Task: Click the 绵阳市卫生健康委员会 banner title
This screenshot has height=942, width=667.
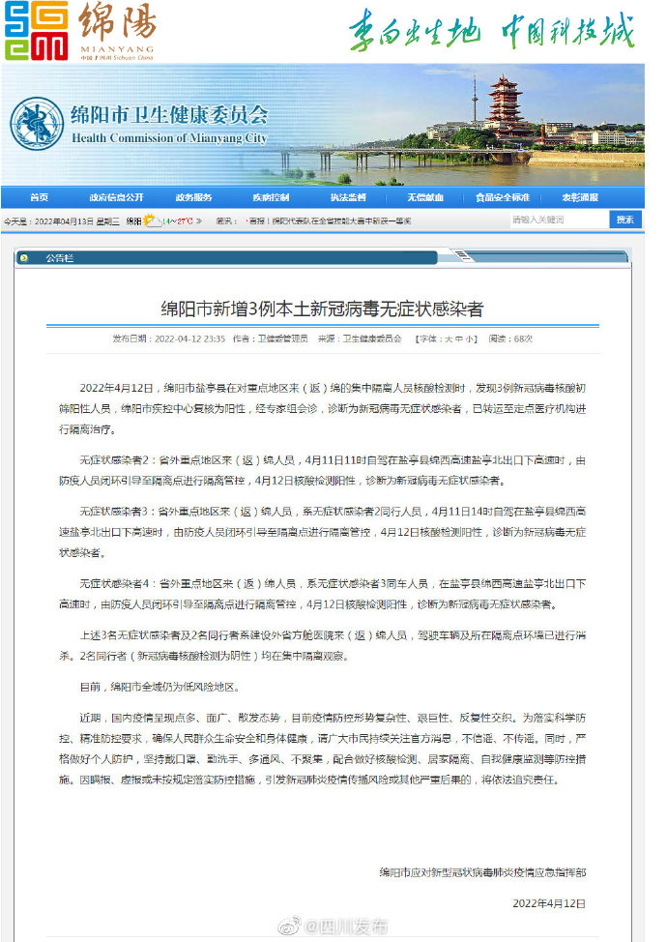Action: [x=169, y=115]
